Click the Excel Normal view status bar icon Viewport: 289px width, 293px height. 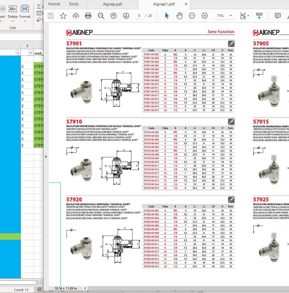pyautogui.click(x=39, y=289)
